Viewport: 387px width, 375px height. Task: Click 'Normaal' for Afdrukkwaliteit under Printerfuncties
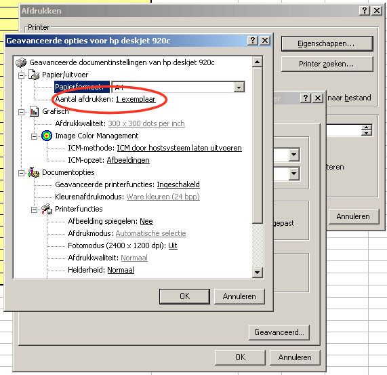pos(134,258)
